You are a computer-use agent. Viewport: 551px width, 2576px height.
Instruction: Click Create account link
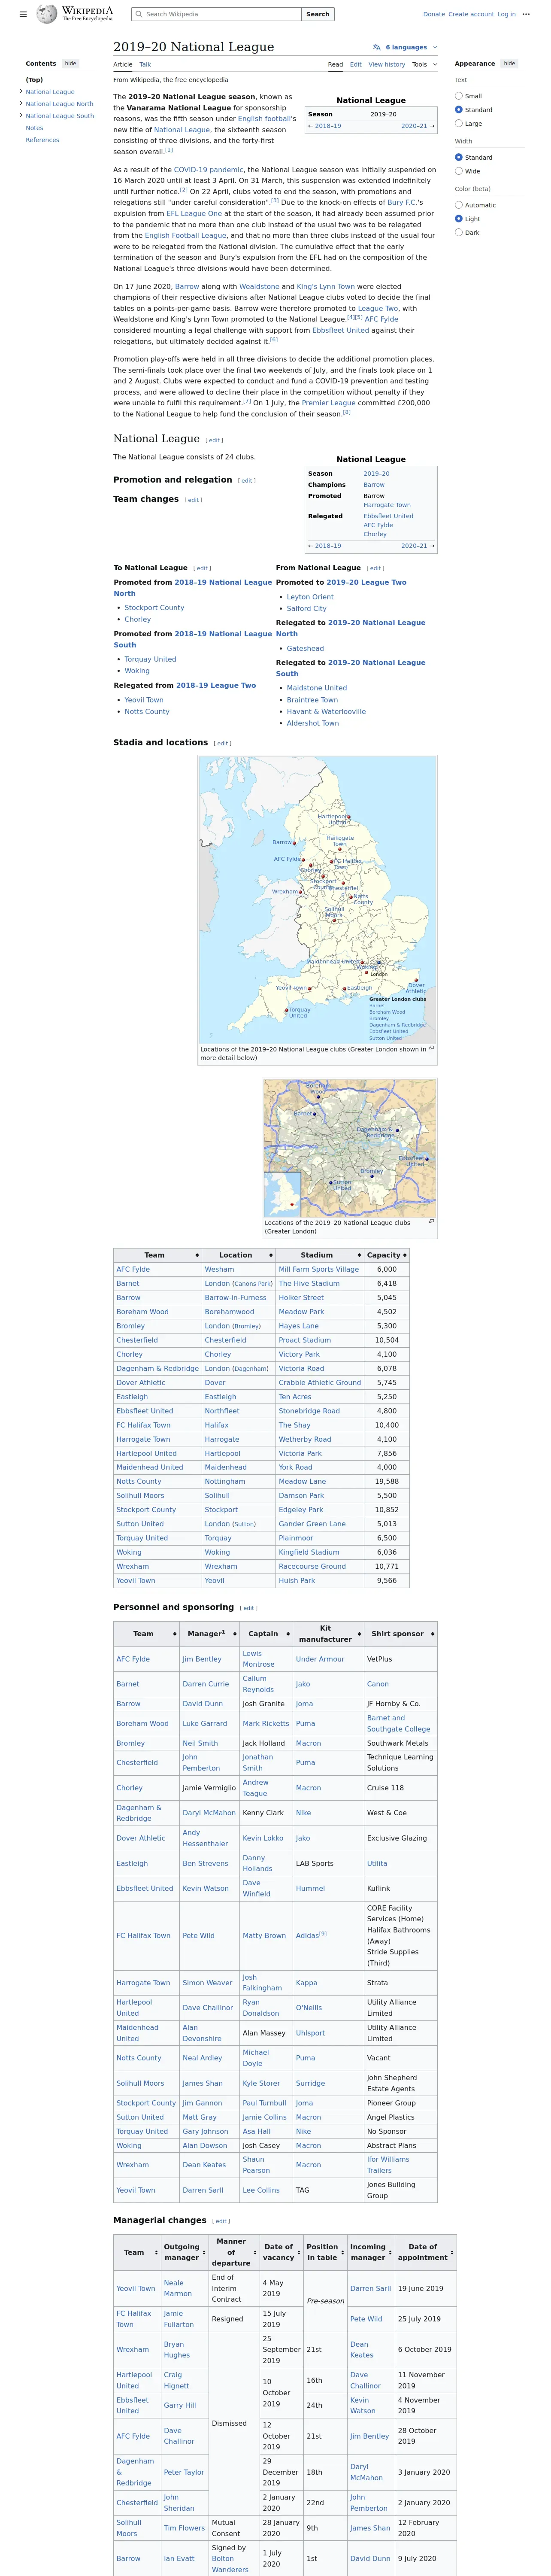471,14
